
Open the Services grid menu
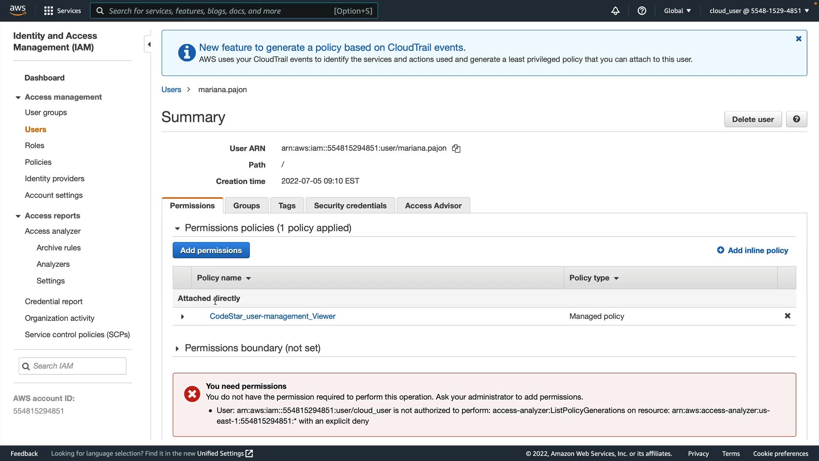pos(49,11)
